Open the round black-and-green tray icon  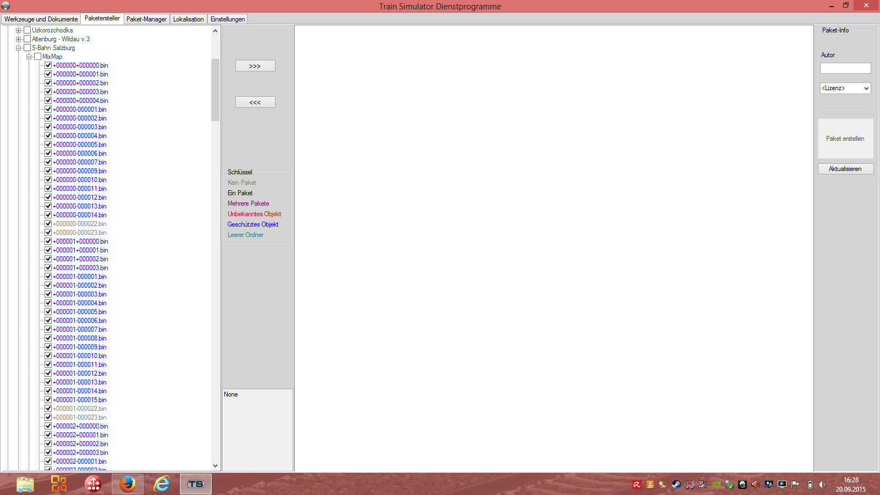(x=743, y=485)
